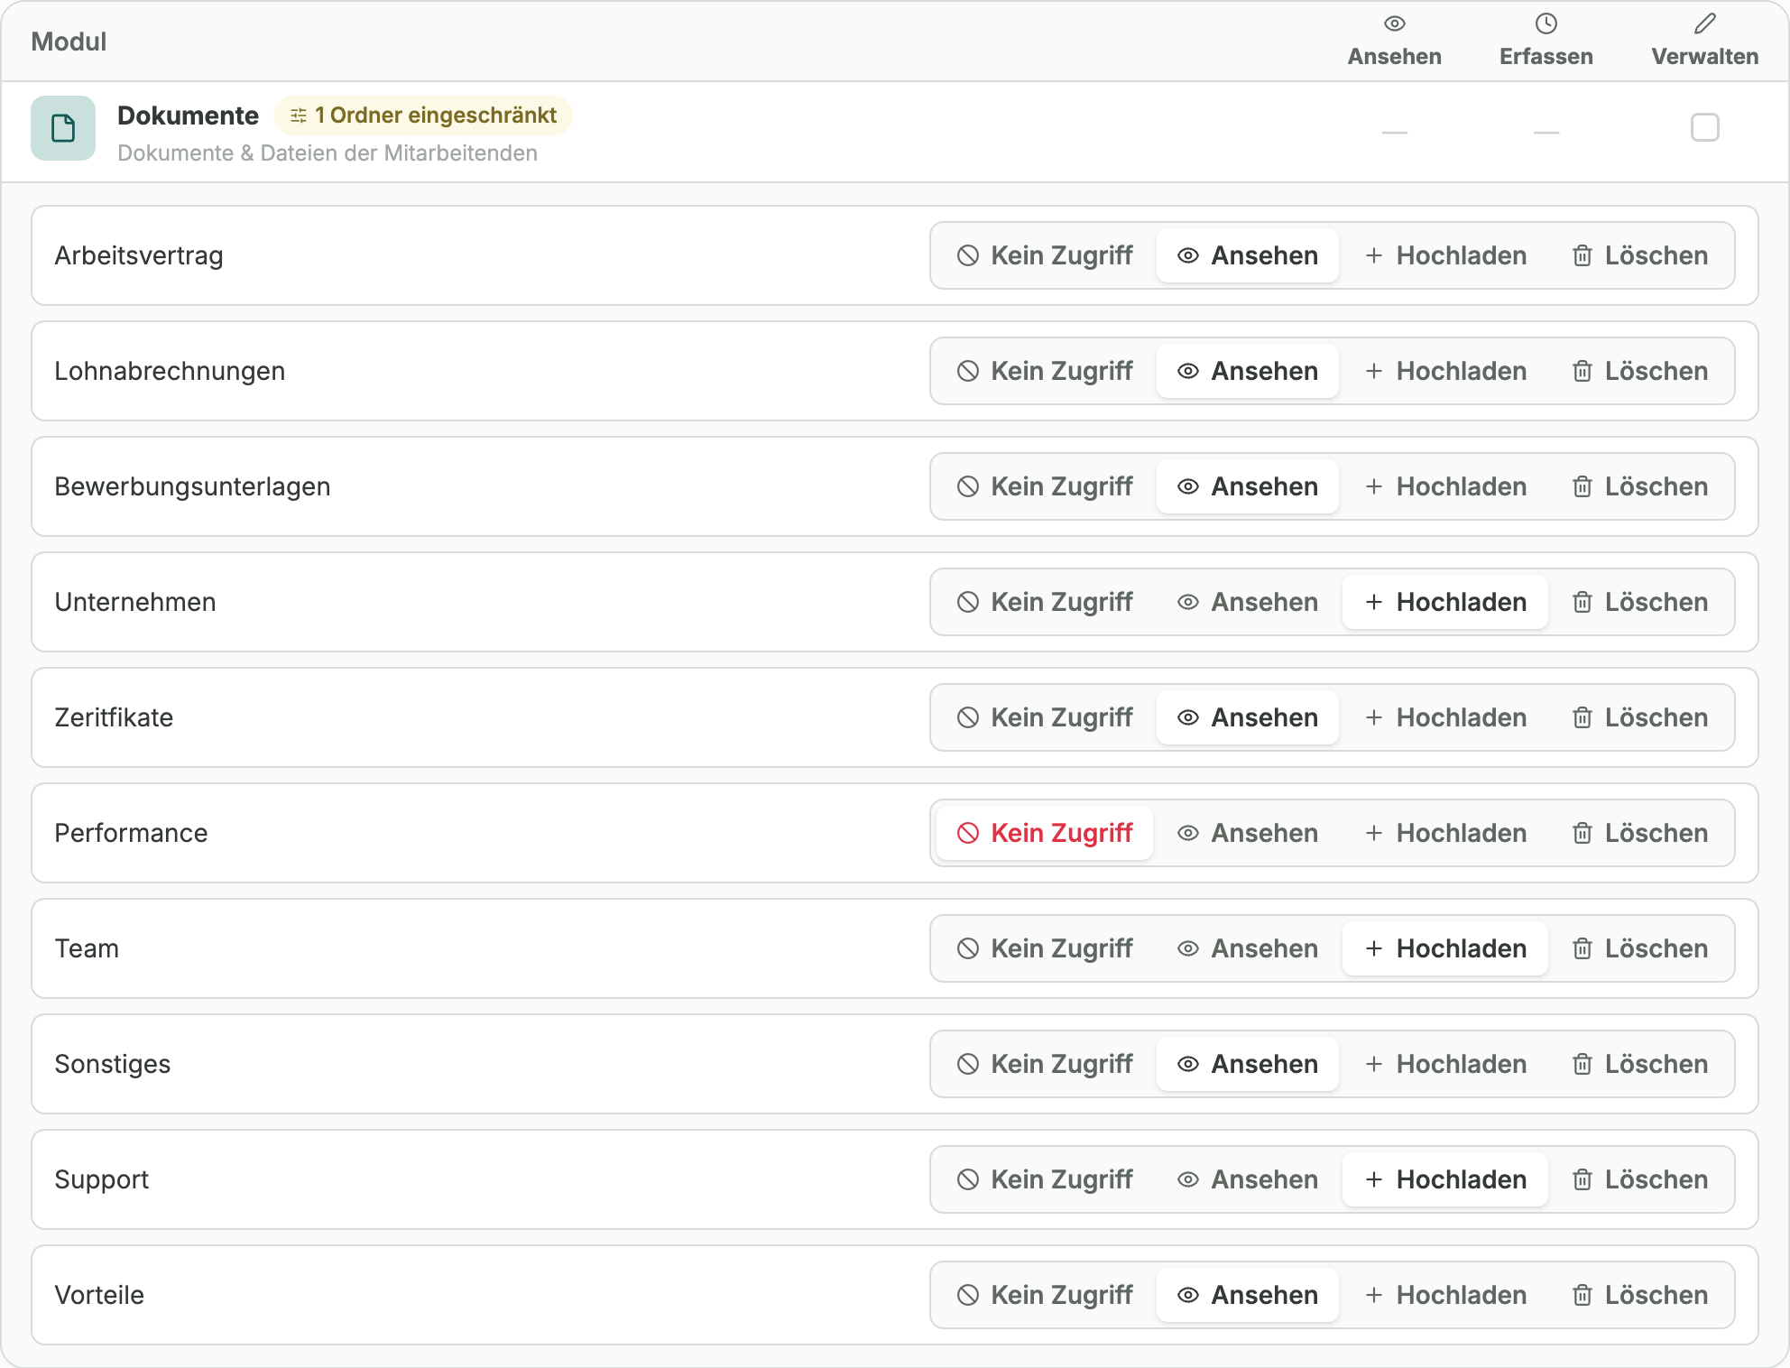Set Team folder to Kein Zugriff
The image size is (1790, 1368).
pyautogui.click(x=1045, y=948)
